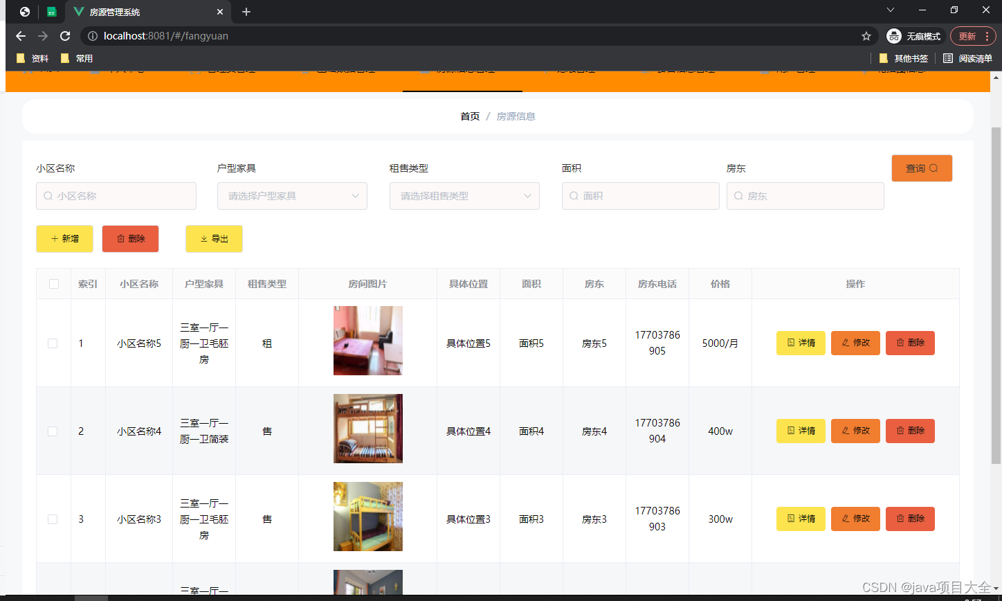Click the 新增 add button
1002x601 pixels.
coord(64,239)
